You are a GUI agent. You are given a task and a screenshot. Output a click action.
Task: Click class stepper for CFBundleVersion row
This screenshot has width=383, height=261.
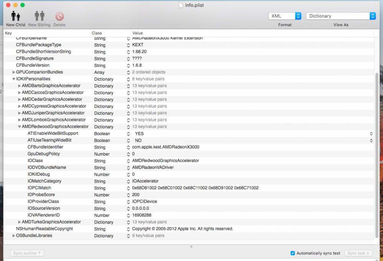point(128,66)
